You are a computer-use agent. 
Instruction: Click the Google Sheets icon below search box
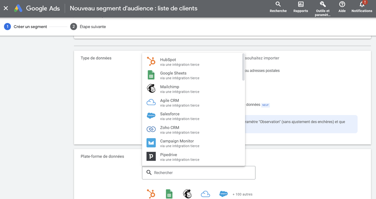169,194
